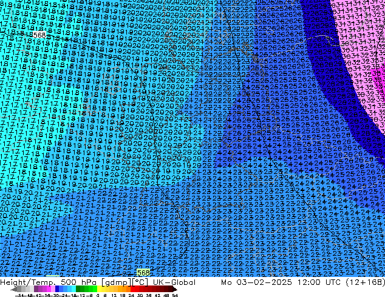Click the '54' value at the scale's right end
Image resolution: width=385 pixels, height=297 pixels.
click(175, 295)
